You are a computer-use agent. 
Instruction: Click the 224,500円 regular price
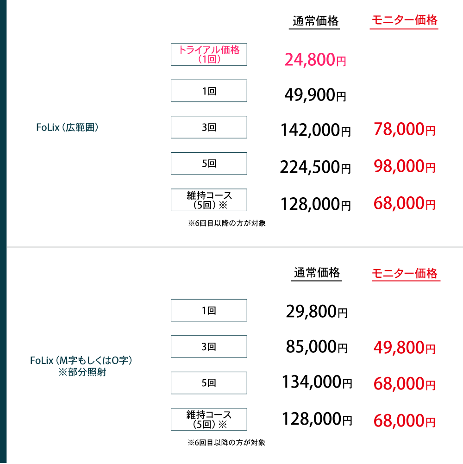315,167
